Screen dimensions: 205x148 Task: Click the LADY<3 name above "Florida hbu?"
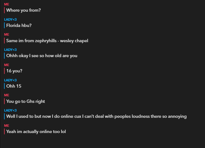10,20
